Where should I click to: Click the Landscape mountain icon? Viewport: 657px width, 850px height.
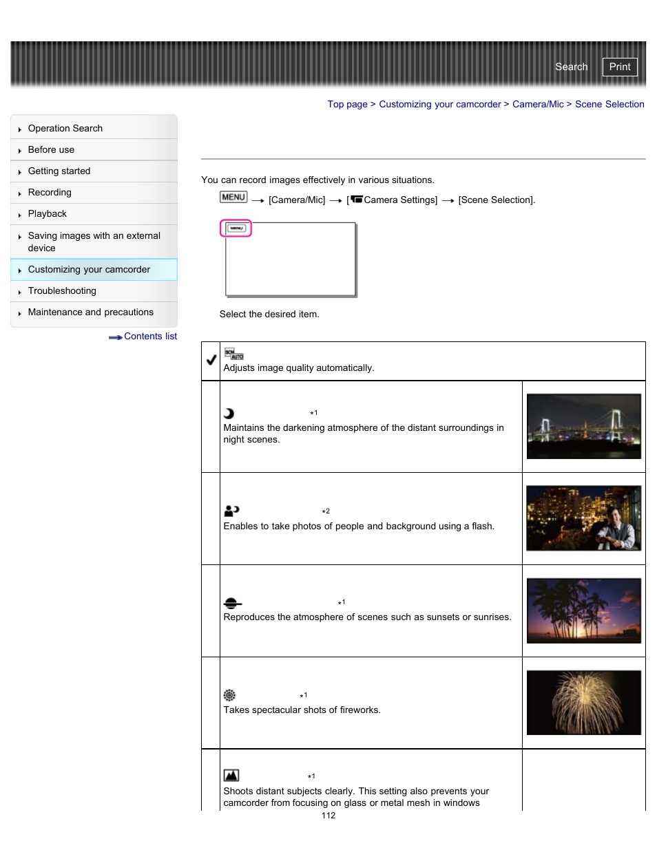(231, 776)
